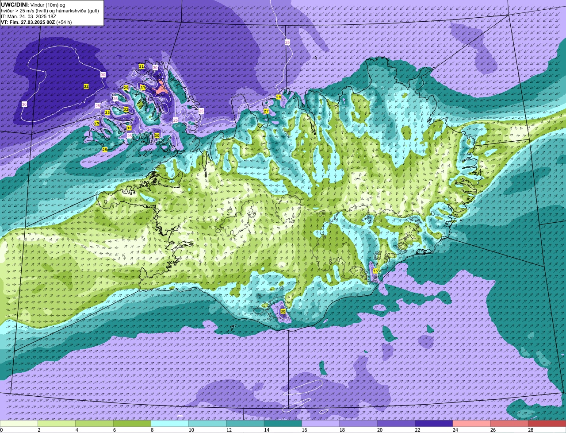Select the 2–4 m/s light green legend swatch

point(57,423)
